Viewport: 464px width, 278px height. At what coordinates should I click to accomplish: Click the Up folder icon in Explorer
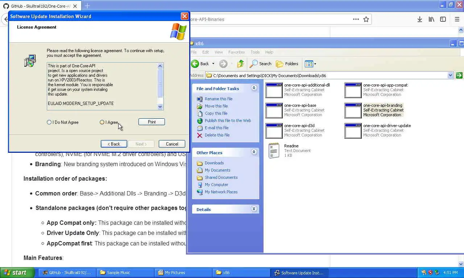[x=240, y=64]
